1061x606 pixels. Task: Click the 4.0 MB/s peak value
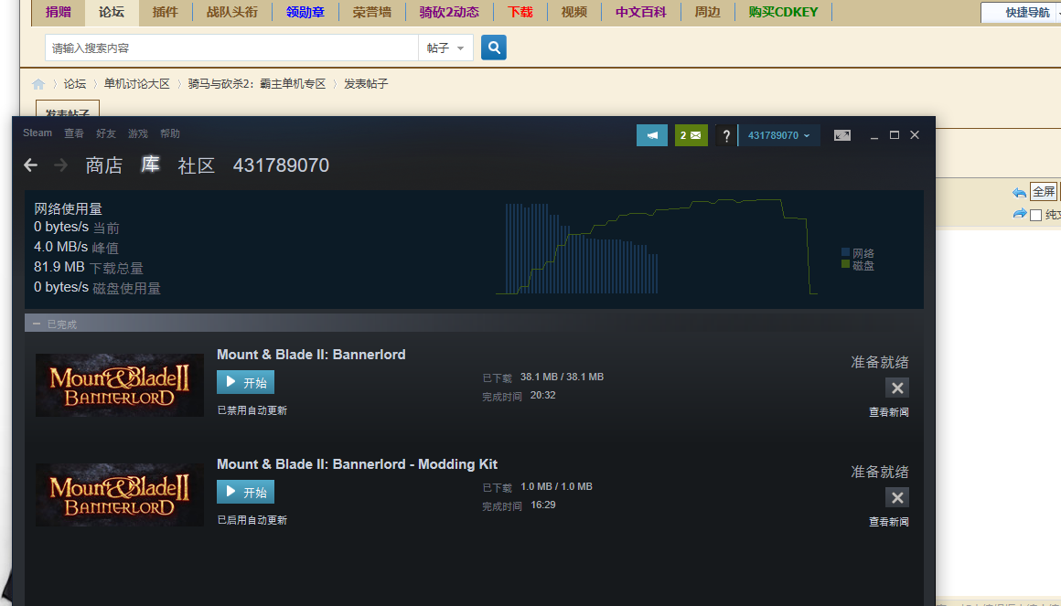click(61, 247)
